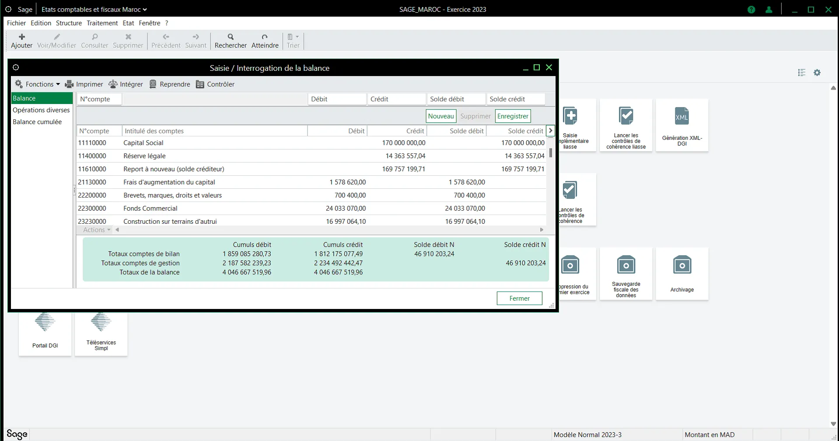The image size is (839, 441).
Task: Open the Fonctions dropdown in balance window
Action: [37, 84]
